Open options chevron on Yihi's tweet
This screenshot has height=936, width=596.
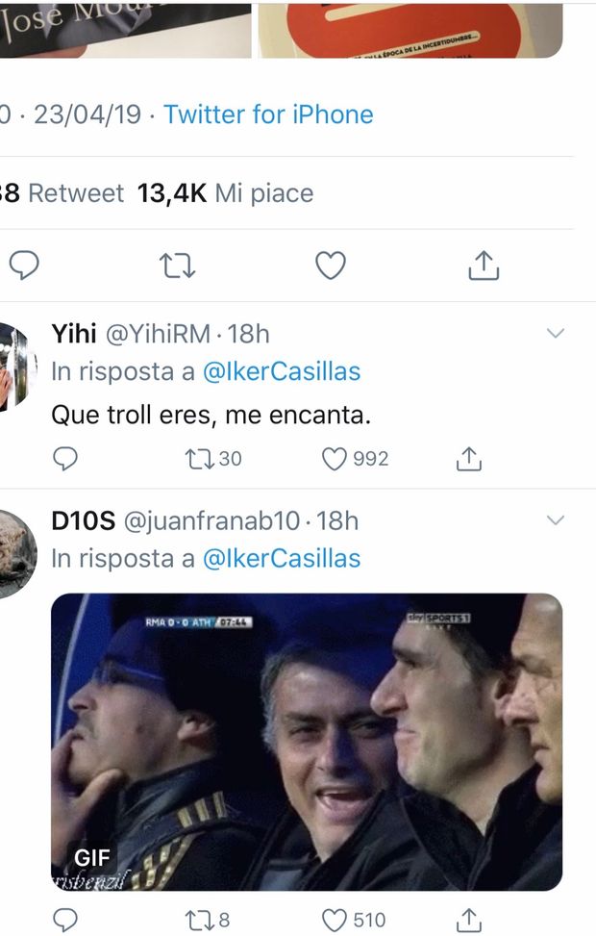click(556, 334)
